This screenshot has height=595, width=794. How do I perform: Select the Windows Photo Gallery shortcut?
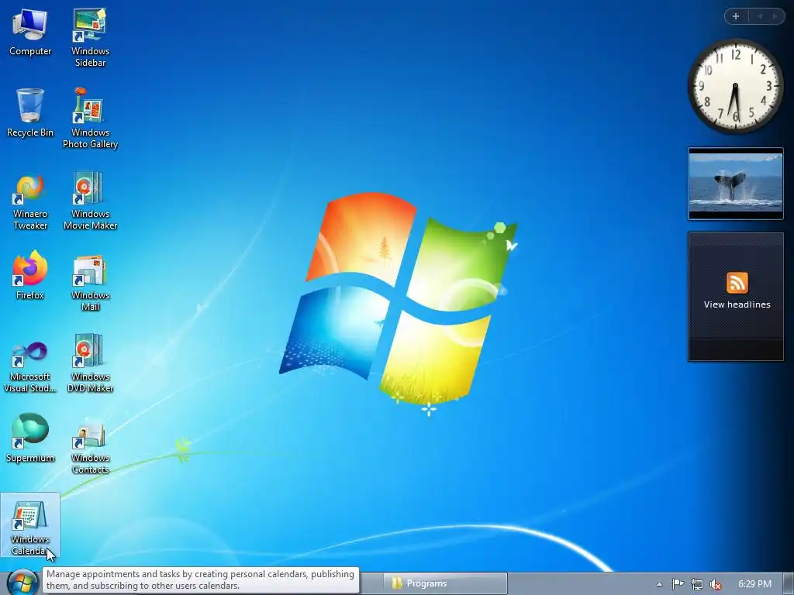(x=90, y=118)
